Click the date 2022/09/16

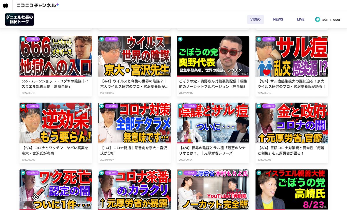pyautogui.click(x=107, y=93)
